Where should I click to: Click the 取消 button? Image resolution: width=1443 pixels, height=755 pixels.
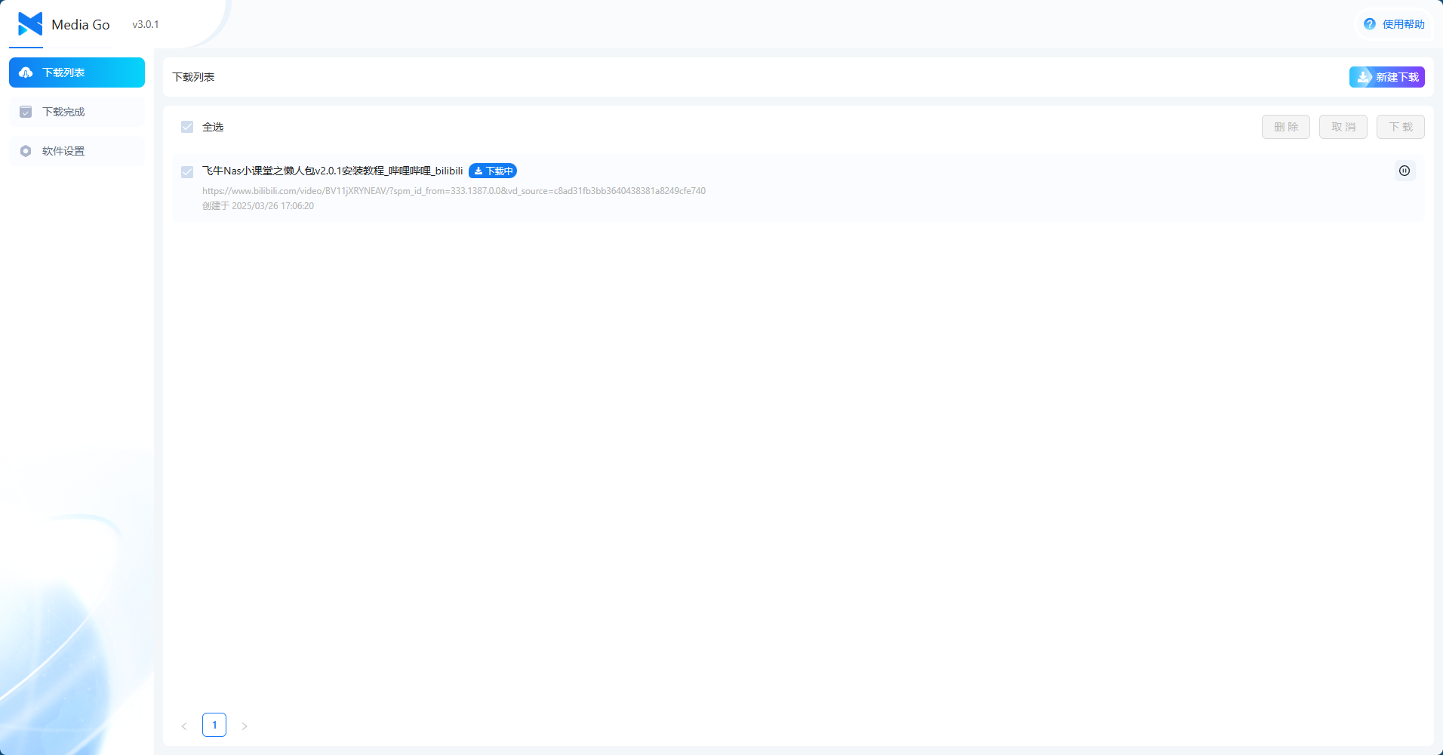1343,127
